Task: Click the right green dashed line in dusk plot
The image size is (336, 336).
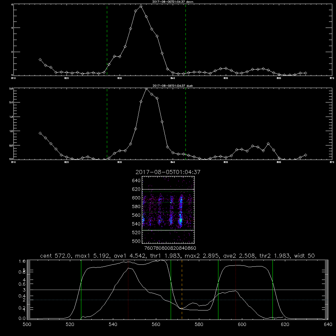Action: [x=185, y=124]
